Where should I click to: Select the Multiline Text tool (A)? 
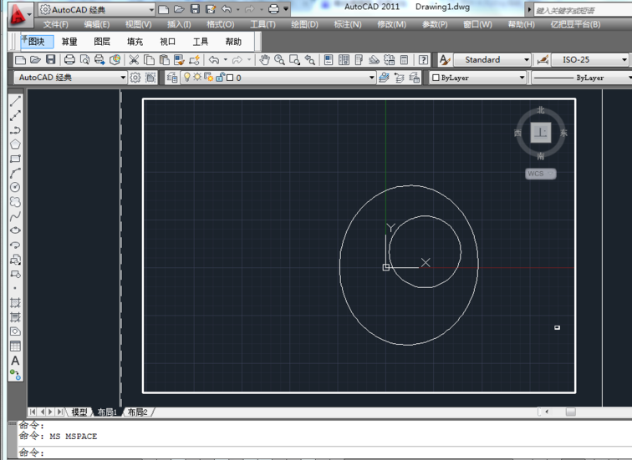(15, 360)
